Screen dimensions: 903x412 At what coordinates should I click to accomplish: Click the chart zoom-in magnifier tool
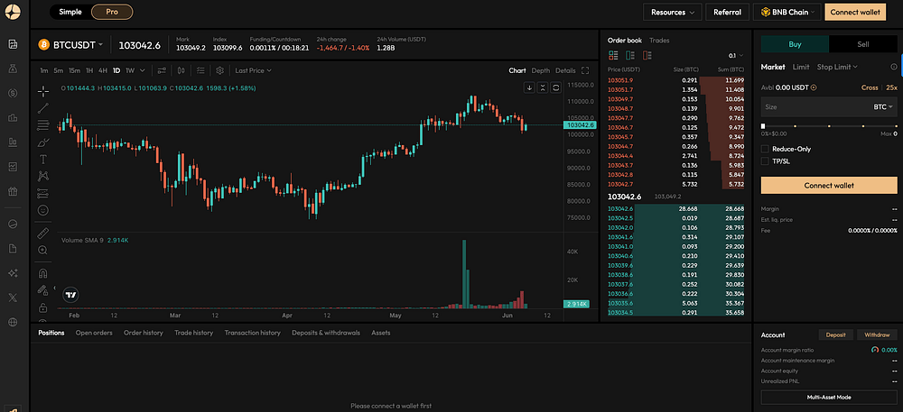point(42,250)
